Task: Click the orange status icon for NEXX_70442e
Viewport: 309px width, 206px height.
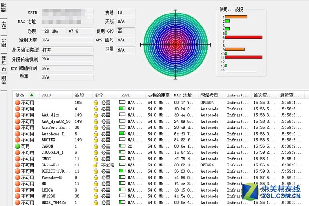Action: click(x=17, y=203)
